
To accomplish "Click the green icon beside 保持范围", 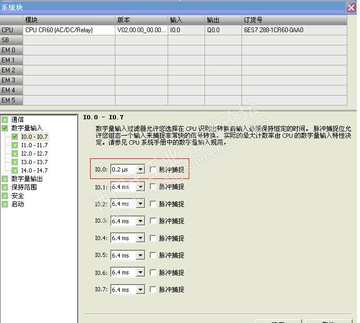I will coord(5,187).
